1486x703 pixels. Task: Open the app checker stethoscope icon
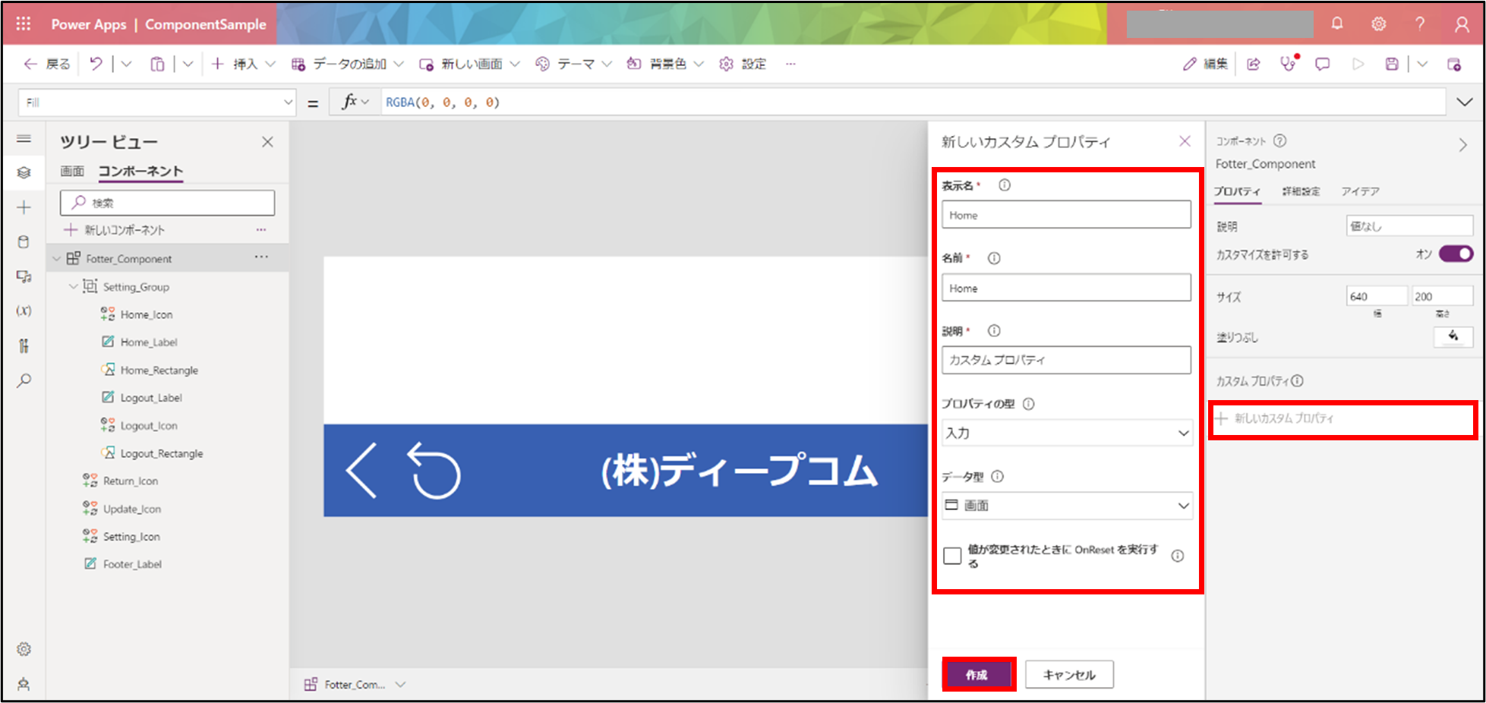(1289, 63)
